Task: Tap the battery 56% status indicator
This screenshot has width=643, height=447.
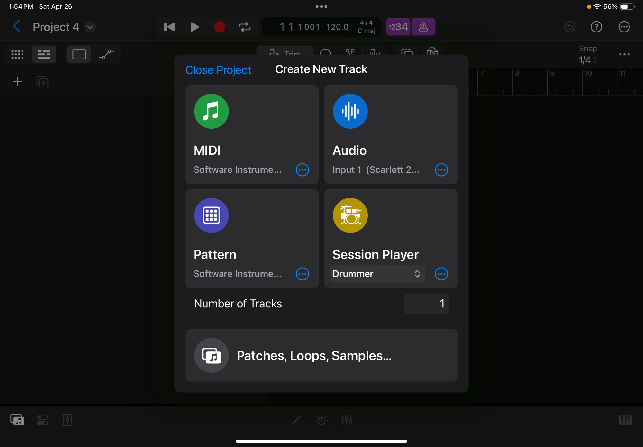Action: (619, 6)
